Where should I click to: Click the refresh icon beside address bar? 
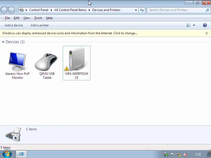[142, 10]
